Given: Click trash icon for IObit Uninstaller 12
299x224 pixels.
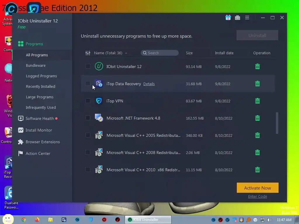Looking at the screenshot, I should click(258, 66).
